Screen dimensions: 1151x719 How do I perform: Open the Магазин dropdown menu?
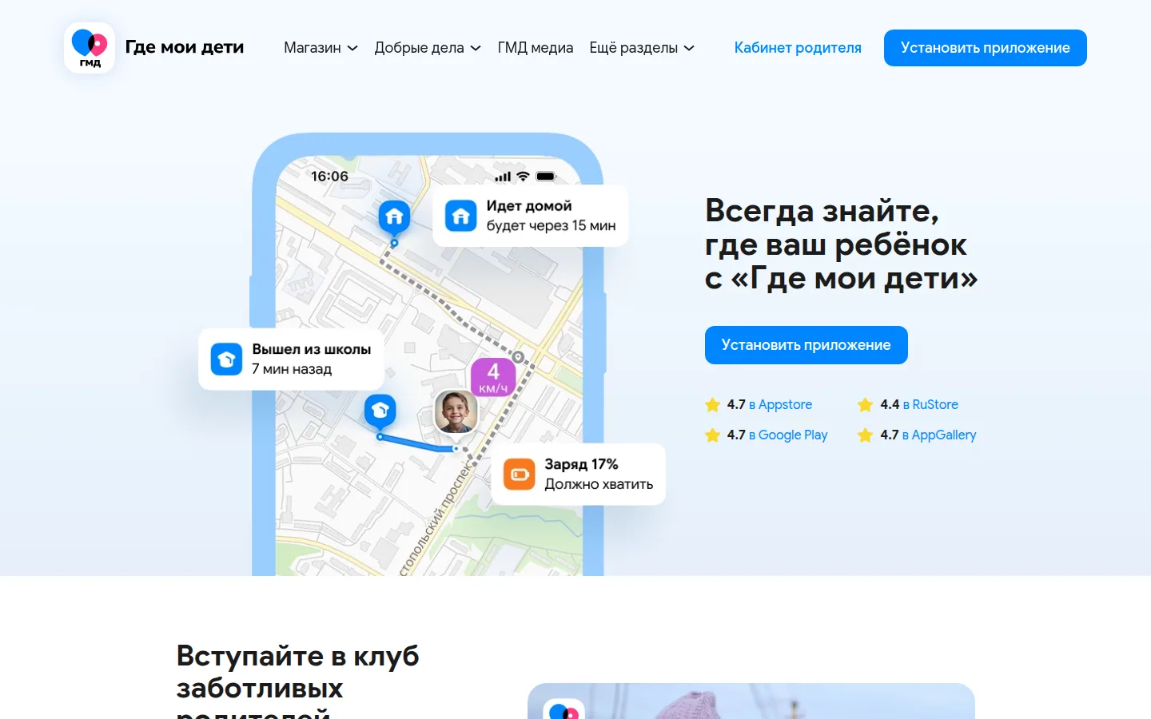click(x=321, y=48)
